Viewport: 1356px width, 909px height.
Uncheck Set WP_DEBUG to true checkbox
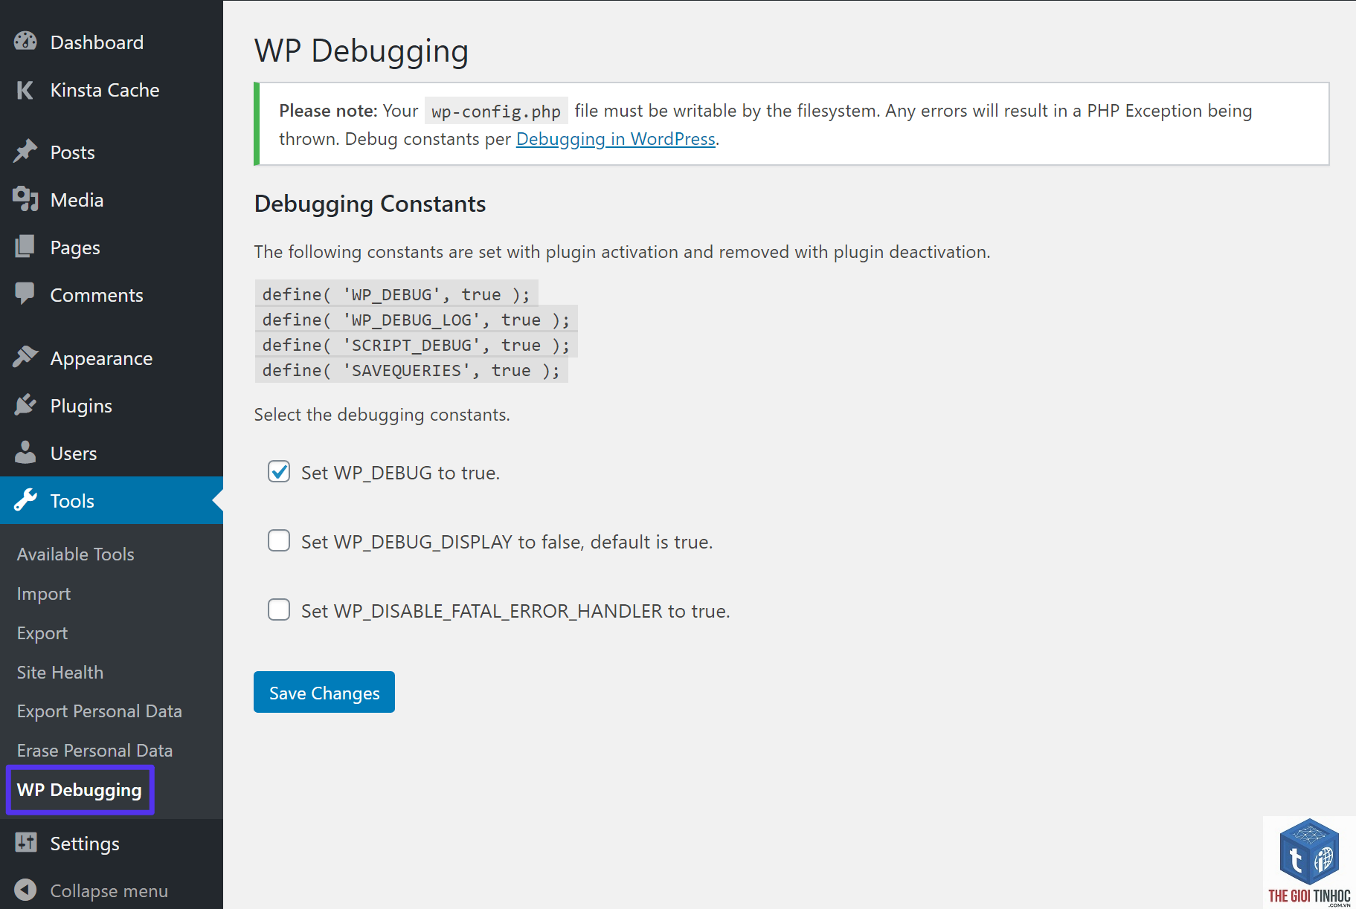(279, 472)
